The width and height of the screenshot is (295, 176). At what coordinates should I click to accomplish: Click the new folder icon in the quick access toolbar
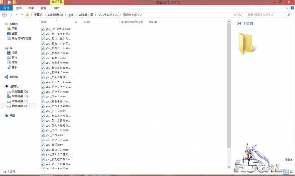(14, 2)
